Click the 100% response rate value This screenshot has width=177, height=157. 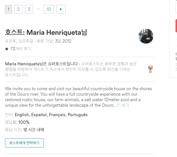24,122
